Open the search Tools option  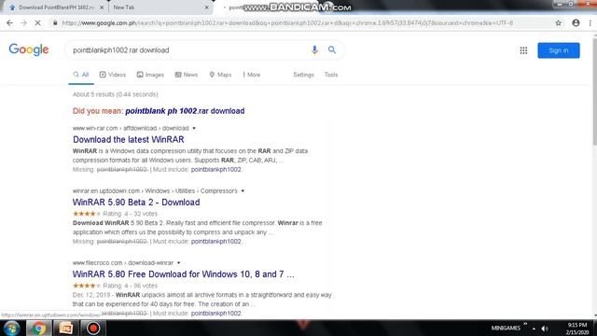click(331, 75)
